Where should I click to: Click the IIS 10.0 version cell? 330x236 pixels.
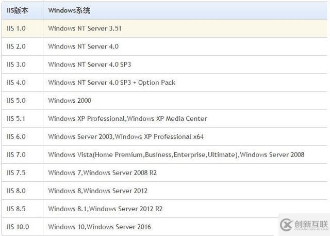click(18, 227)
